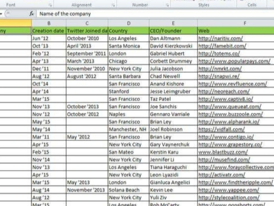The image size is (274, 206).
Task: Select the cell 'Santa Barbara'
Action: pyautogui.click(x=129, y=76)
